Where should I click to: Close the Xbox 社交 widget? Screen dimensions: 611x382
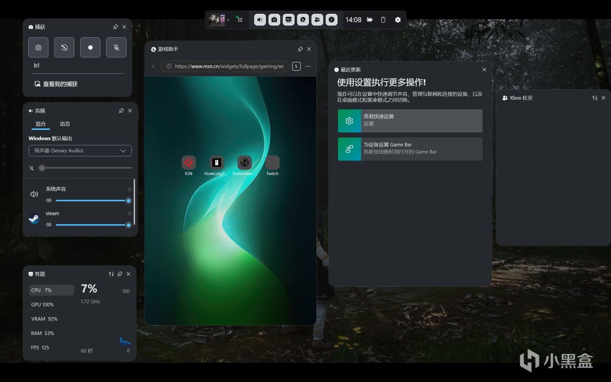coord(603,98)
